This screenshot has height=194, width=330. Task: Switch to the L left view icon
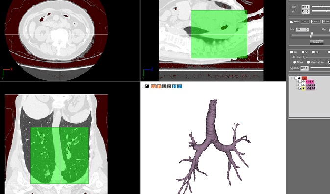(164, 86)
